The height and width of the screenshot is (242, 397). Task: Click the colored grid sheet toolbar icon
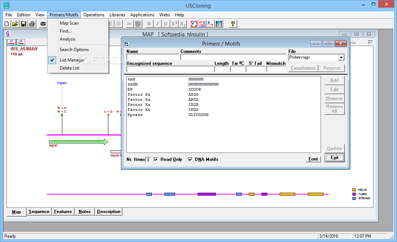(219, 24)
